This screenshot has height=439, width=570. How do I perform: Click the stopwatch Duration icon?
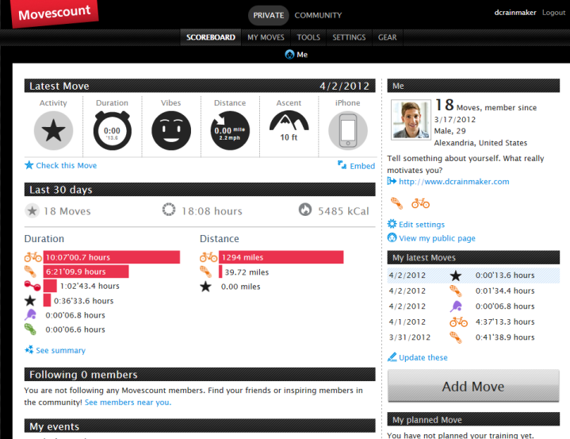[112, 131]
